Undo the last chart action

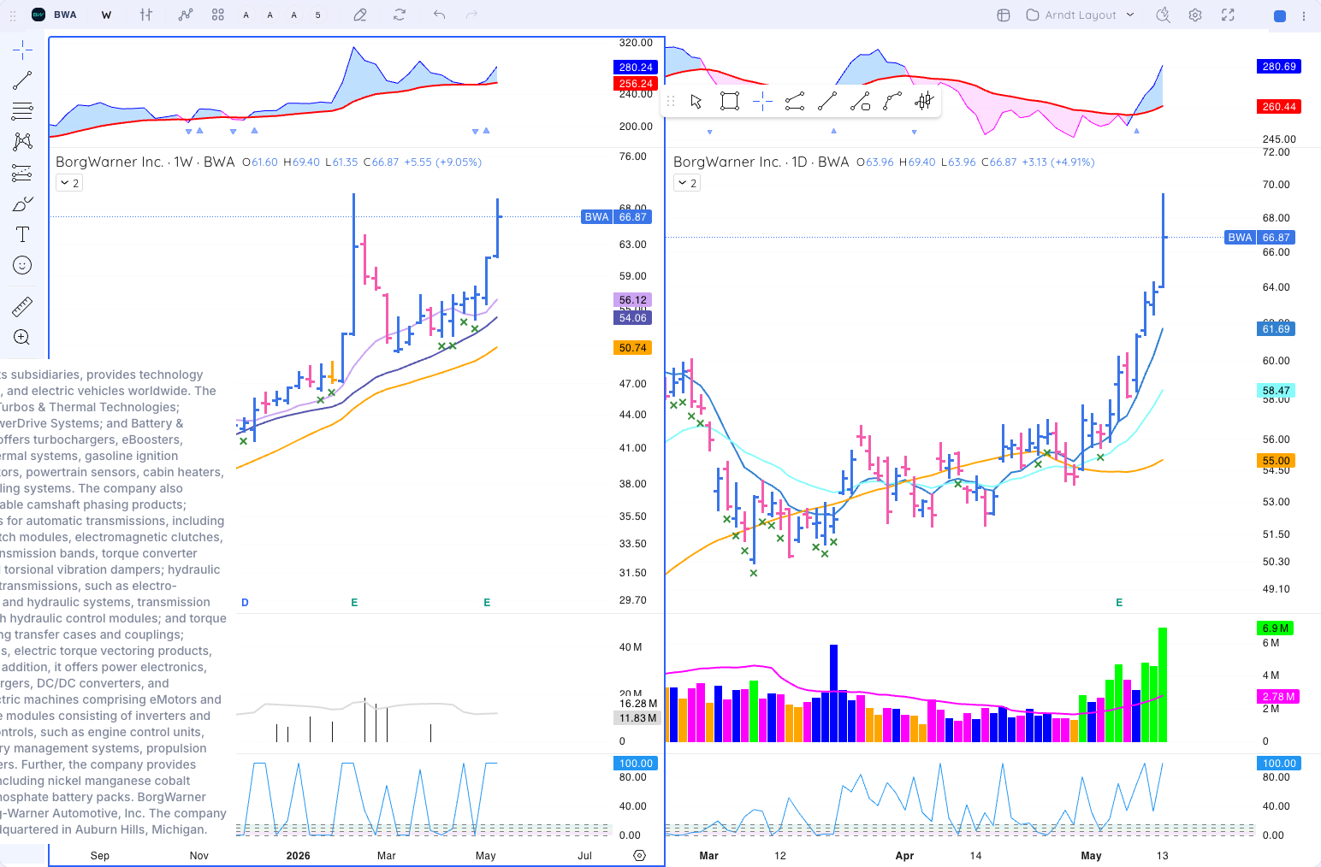(439, 15)
